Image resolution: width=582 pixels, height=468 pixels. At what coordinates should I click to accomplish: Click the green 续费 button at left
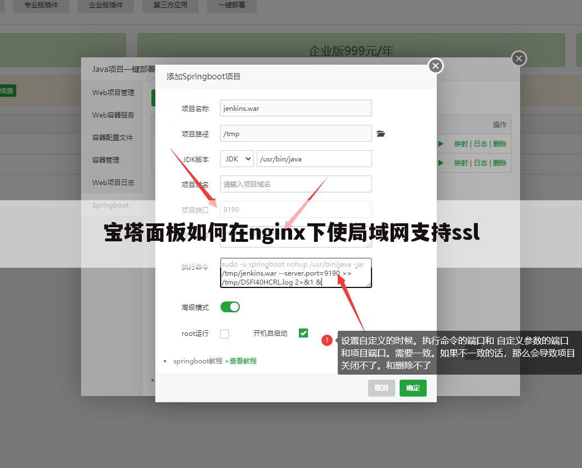[7, 91]
